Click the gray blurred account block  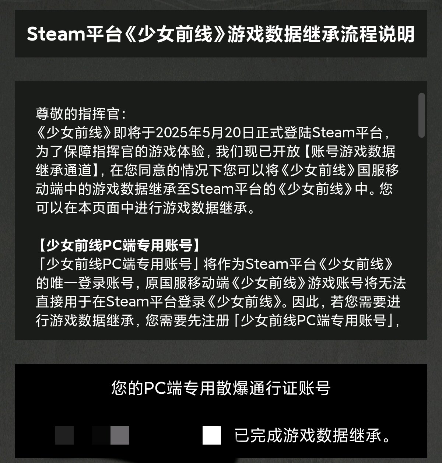[x=120, y=435]
